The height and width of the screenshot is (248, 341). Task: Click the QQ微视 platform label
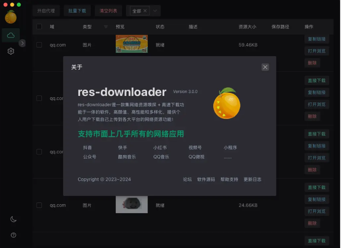tap(196, 157)
